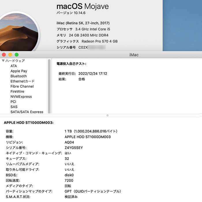Image resolution: width=202 pixels, height=202 pixels.
Task: Click the 回転 media type value
Action: coord(68,186)
